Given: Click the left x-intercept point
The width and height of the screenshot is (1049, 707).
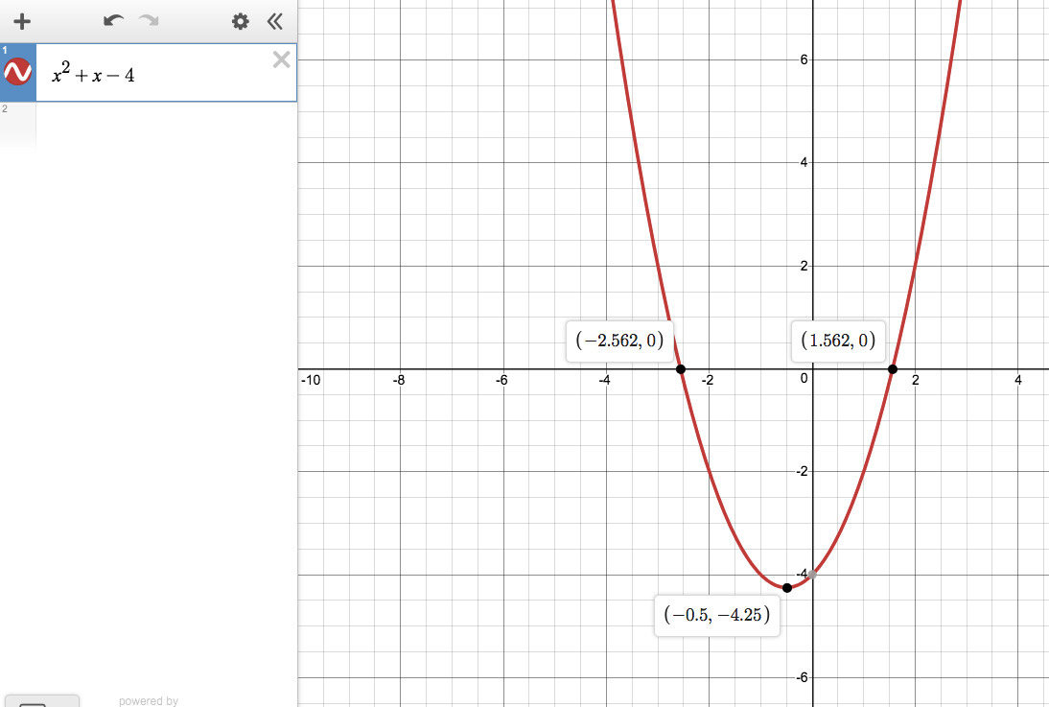Looking at the screenshot, I should pyautogui.click(x=681, y=369).
